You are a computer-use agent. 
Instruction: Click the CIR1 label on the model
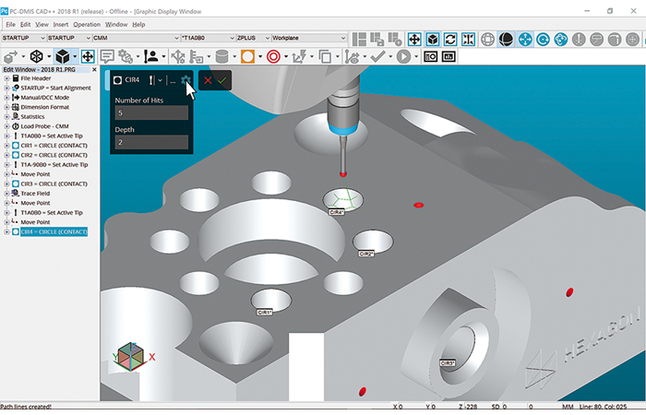[264, 313]
